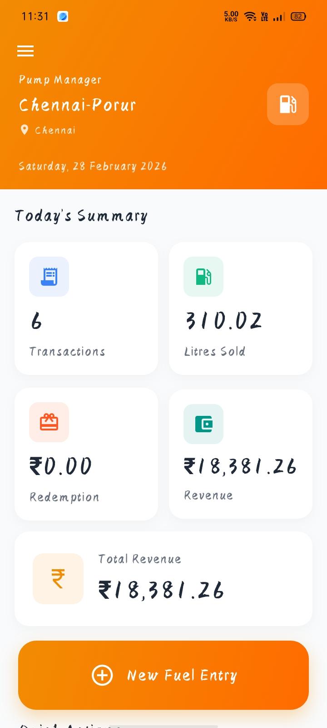Tap the Today's Summary heading
Image resolution: width=327 pixels, height=728 pixels.
click(81, 216)
